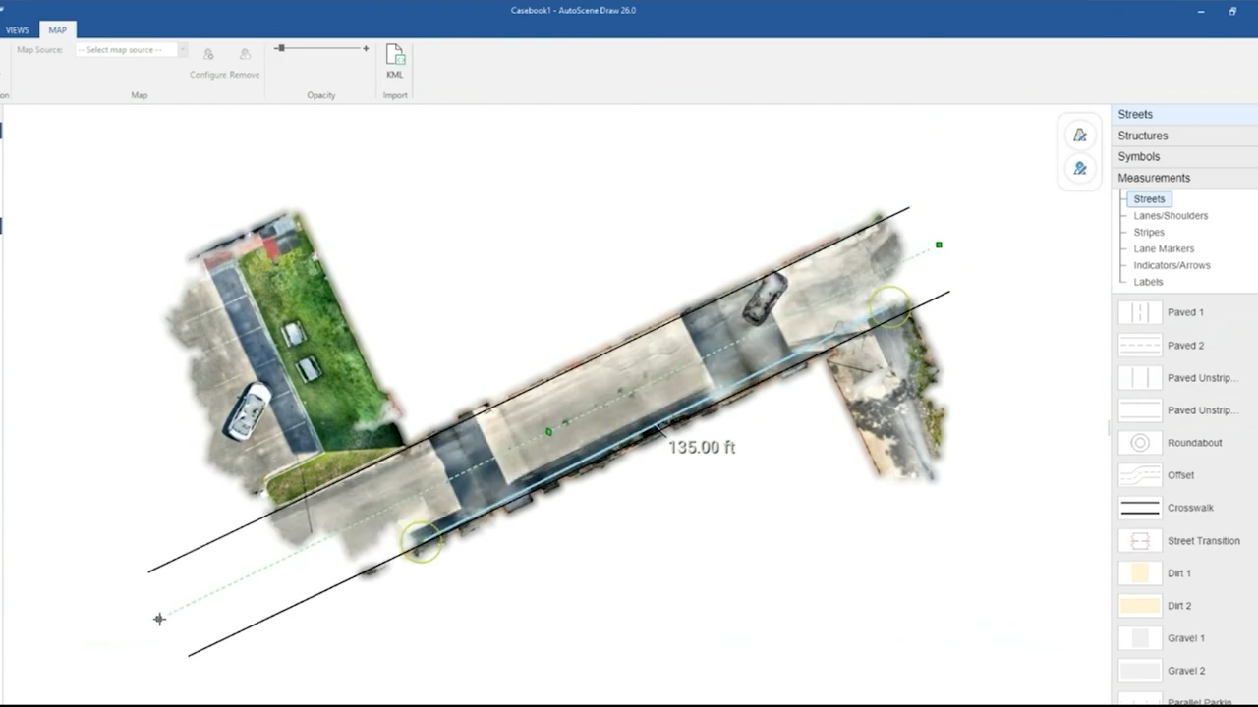The width and height of the screenshot is (1258, 707).
Task: Select the Labels subcategory
Action: click(x=1148, y=282)
